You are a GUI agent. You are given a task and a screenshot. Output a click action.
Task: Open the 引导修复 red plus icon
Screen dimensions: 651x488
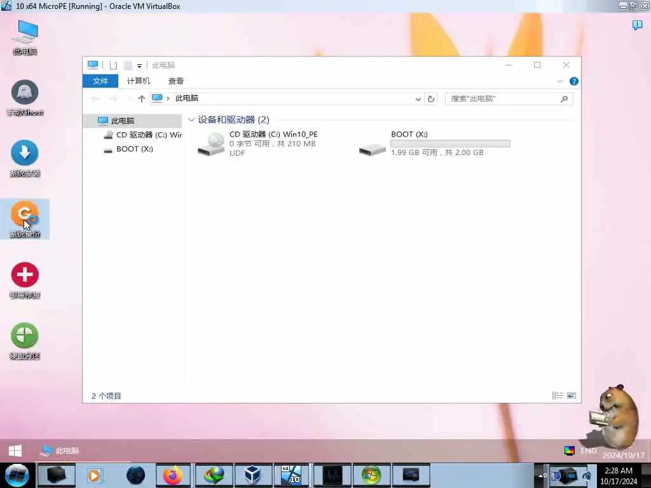(x=25, y=280)
